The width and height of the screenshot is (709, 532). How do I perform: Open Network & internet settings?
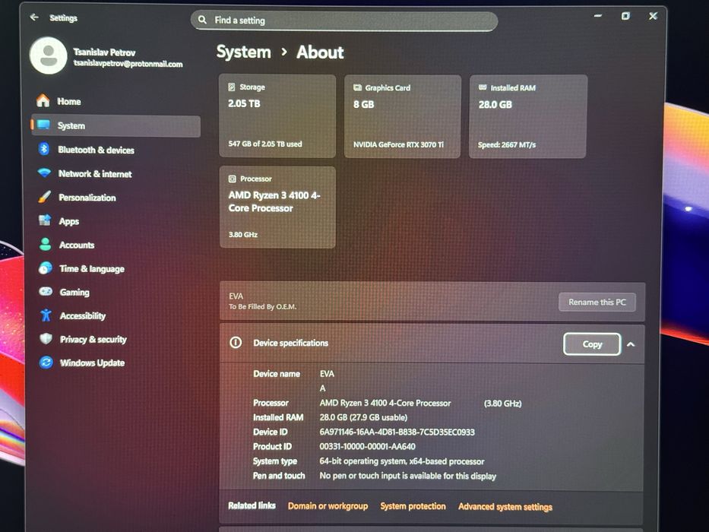[116, 174]
